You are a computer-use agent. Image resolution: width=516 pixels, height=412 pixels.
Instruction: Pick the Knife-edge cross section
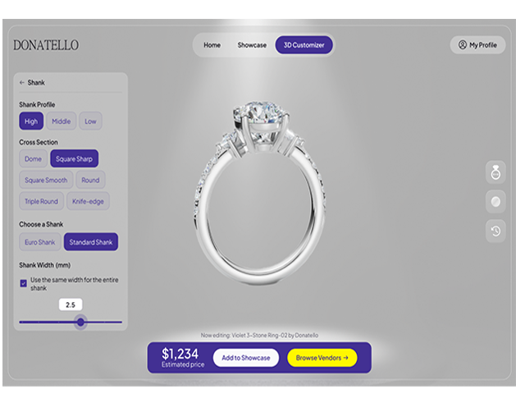[x=88, y=201]
